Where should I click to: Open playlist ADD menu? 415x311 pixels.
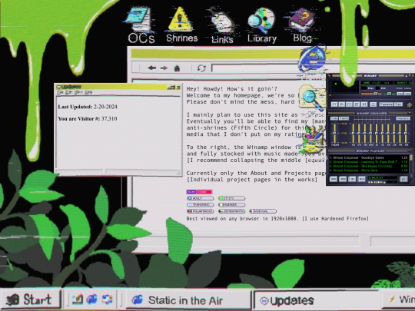(x=334, y=179)
